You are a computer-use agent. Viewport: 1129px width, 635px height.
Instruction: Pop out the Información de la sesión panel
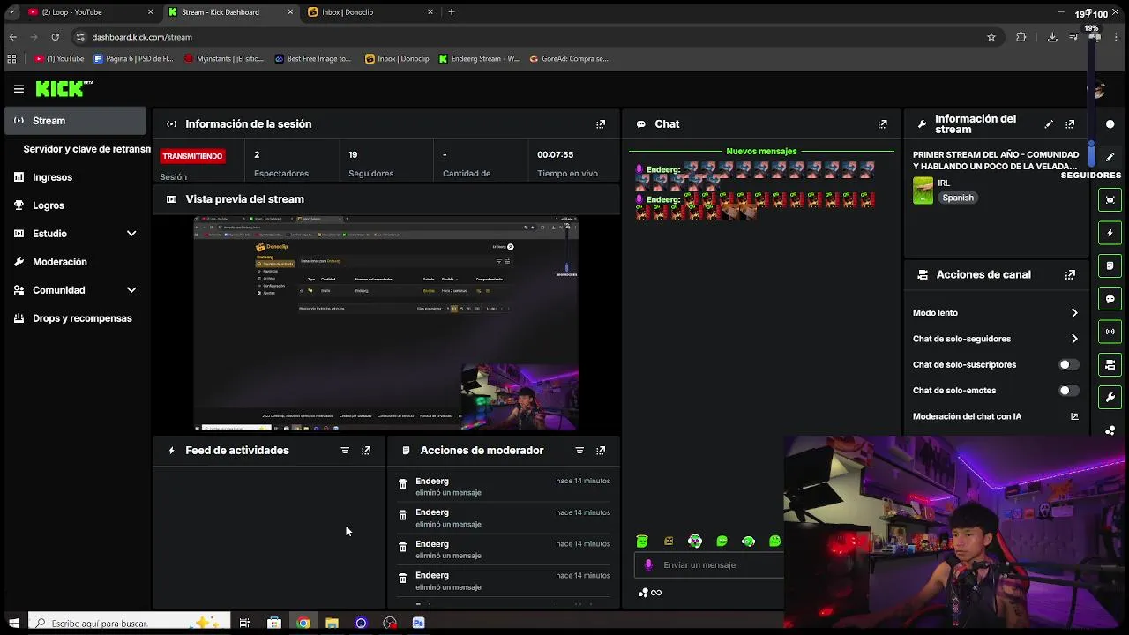601,124
